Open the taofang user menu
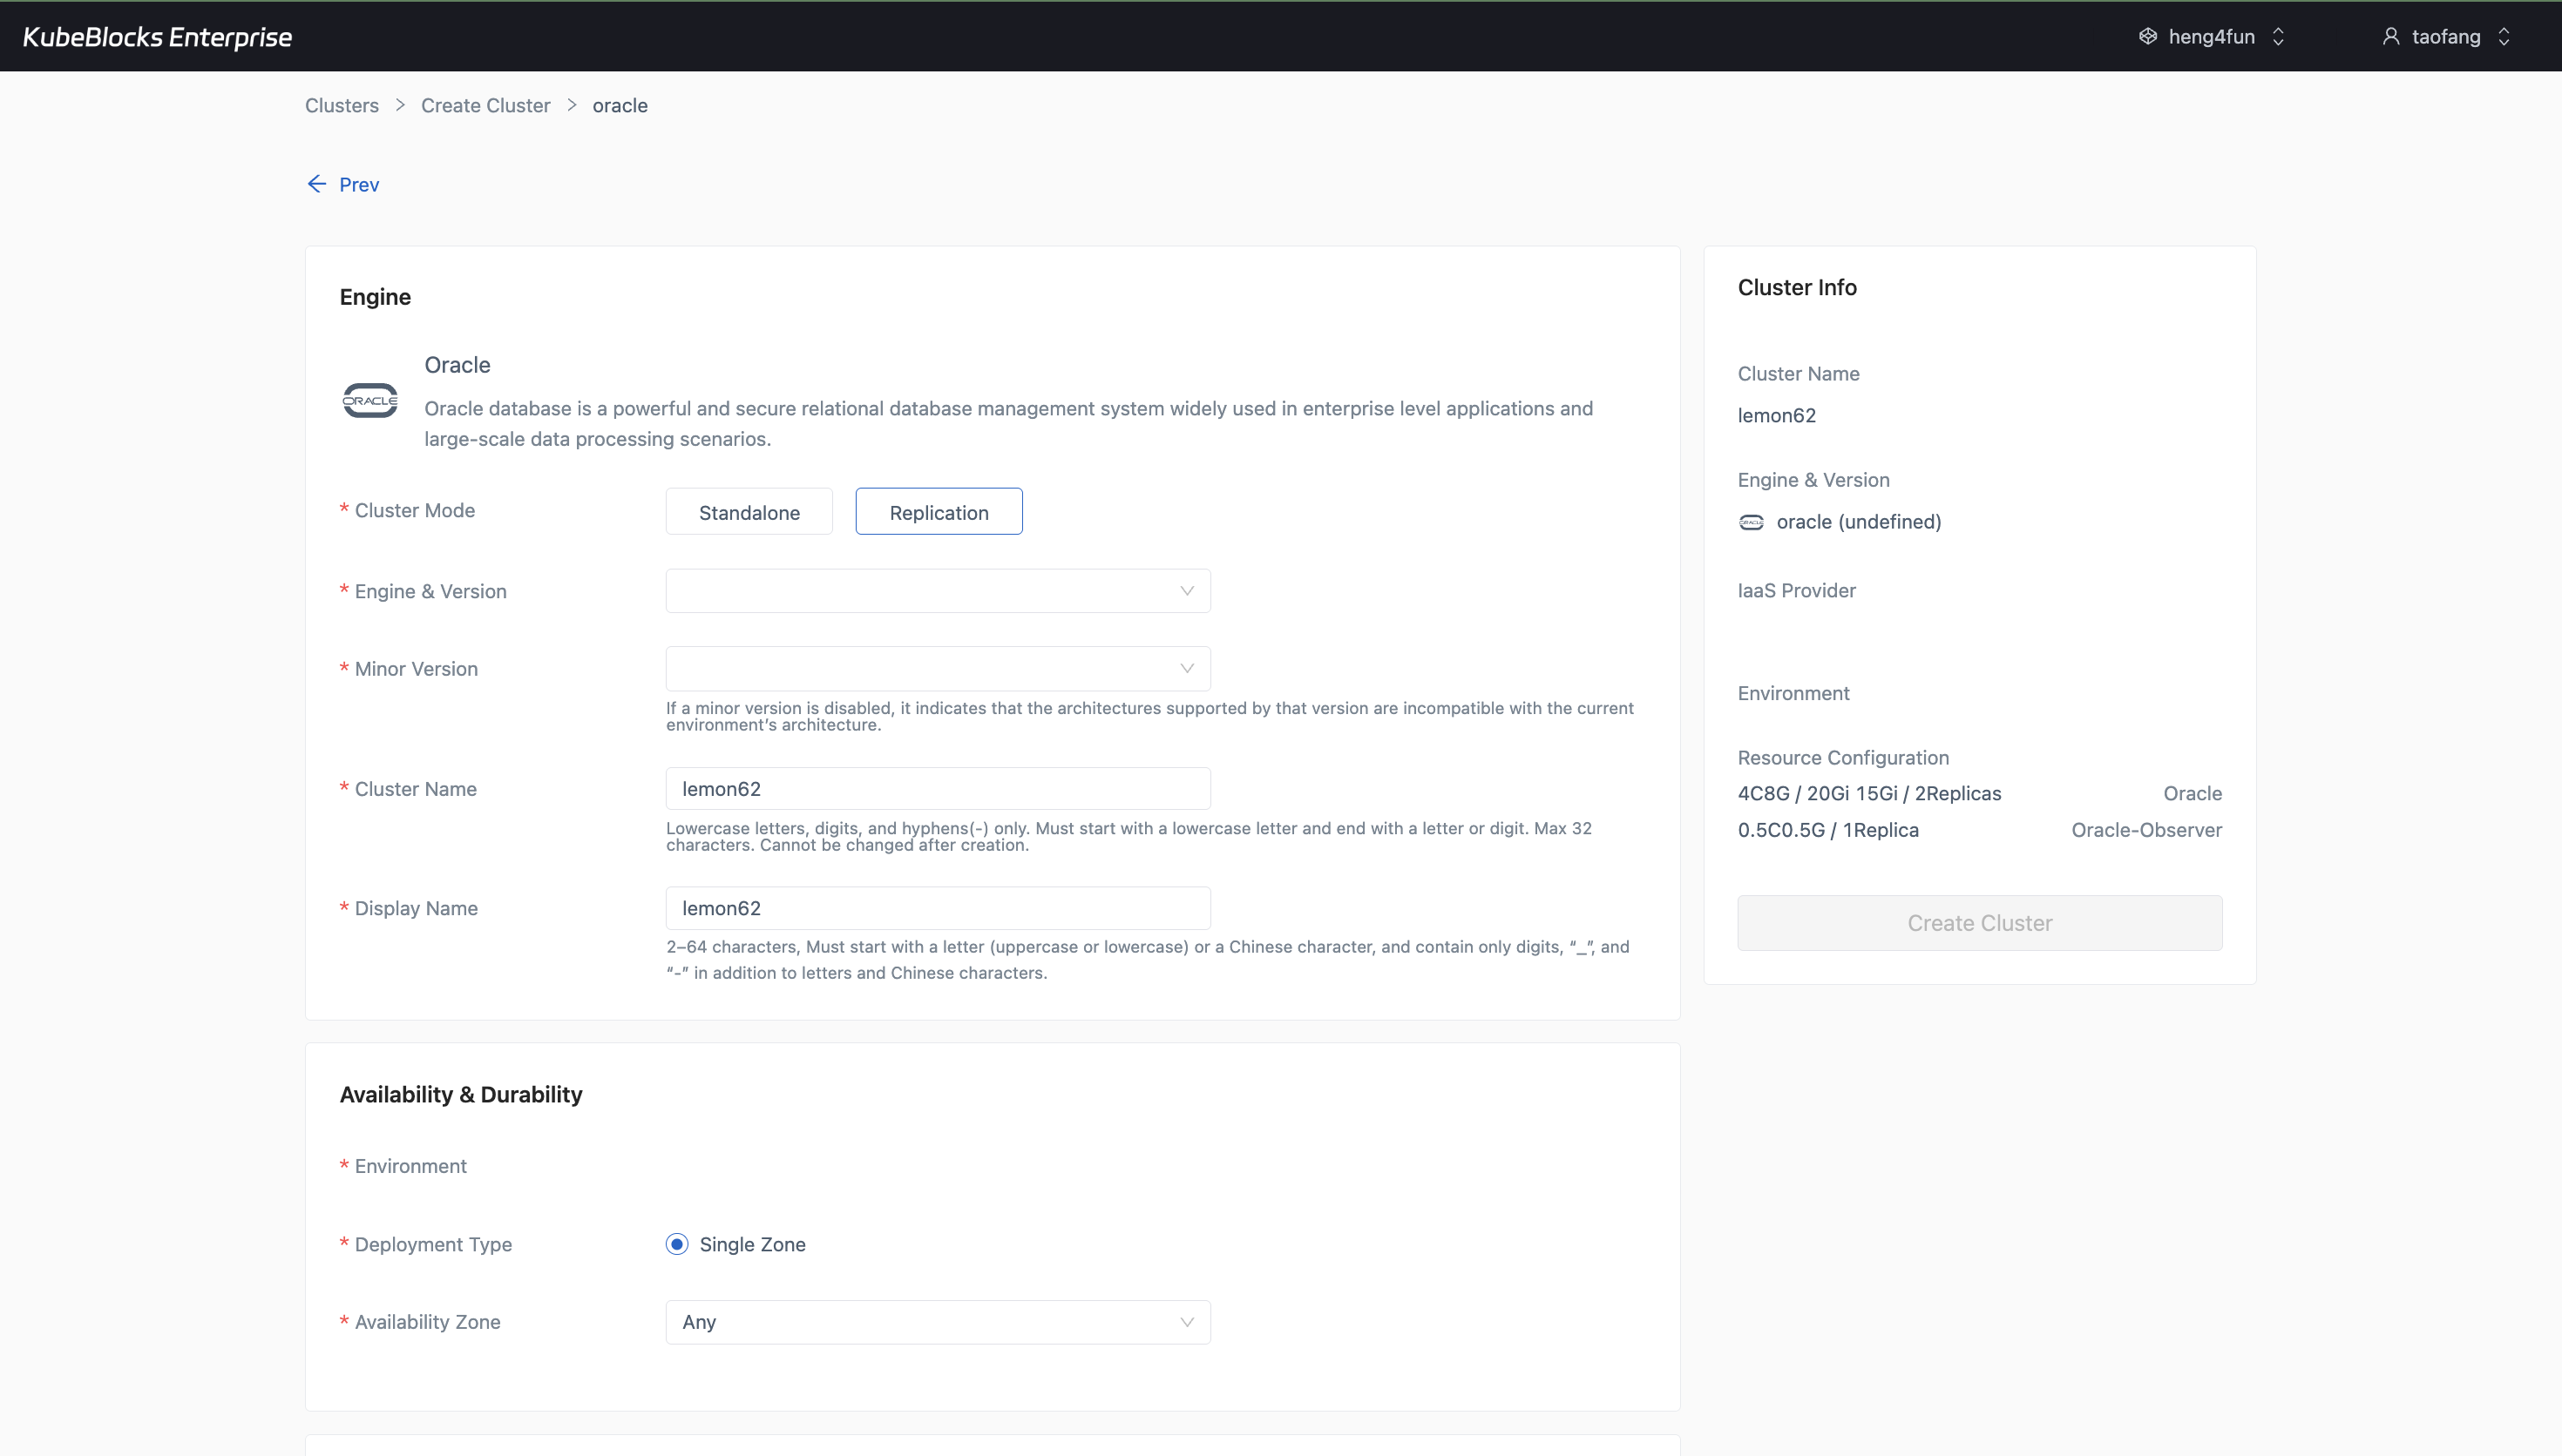 click(x=2447, y=37)
